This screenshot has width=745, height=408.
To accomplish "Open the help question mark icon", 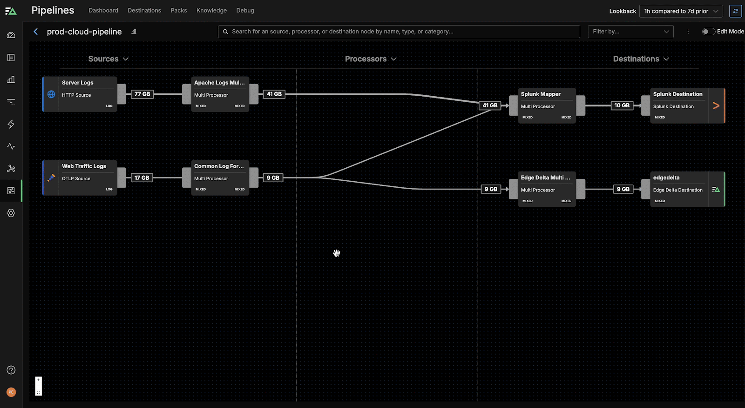I will (11, 370).
